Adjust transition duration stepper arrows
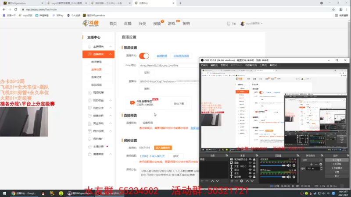Image resolution: width=351 pixels, height=197 pixels. (x=321, y=169)
